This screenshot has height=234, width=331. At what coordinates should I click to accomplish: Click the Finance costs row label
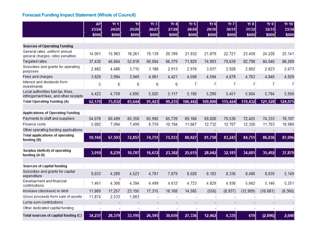pyautogui.click(x=34, y=124)
